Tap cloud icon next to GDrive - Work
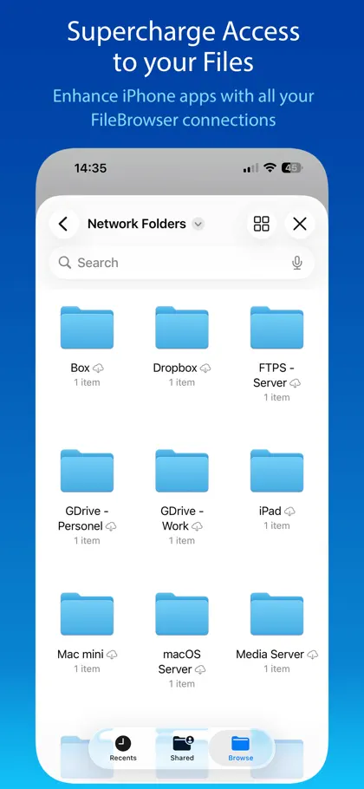 (x=198, y=527)
